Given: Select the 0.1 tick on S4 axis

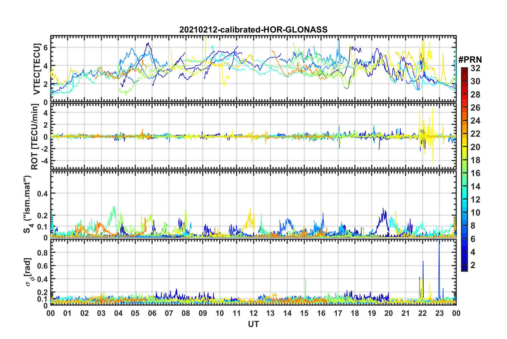Looking at the screenshot, I should (x=42, y=227).
